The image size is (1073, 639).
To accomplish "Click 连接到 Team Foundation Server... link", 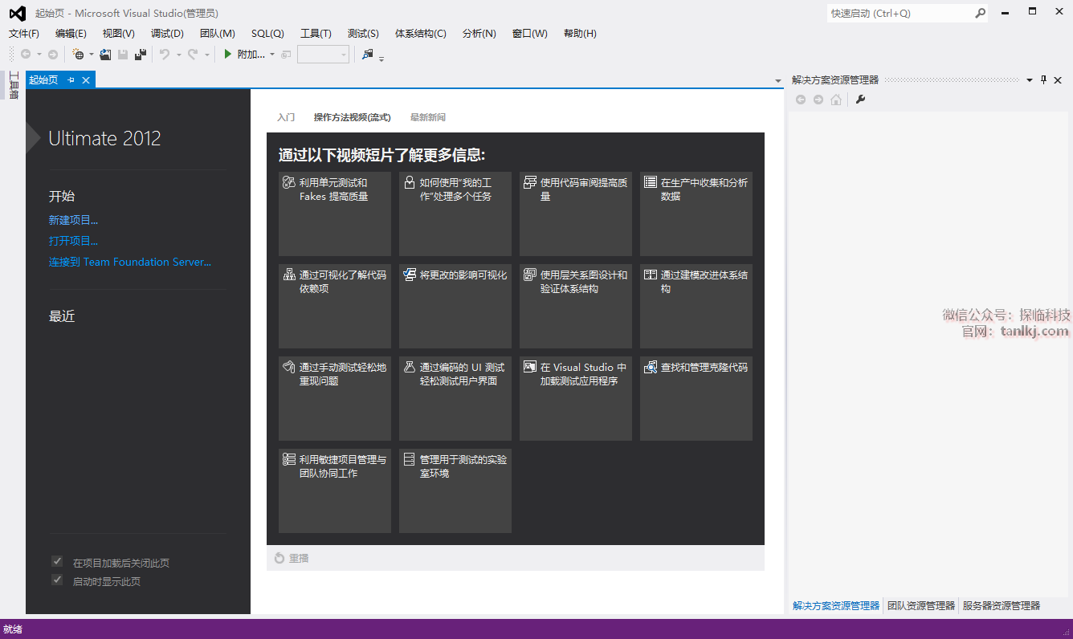I will pyautogui.click(x=130, y=262).
